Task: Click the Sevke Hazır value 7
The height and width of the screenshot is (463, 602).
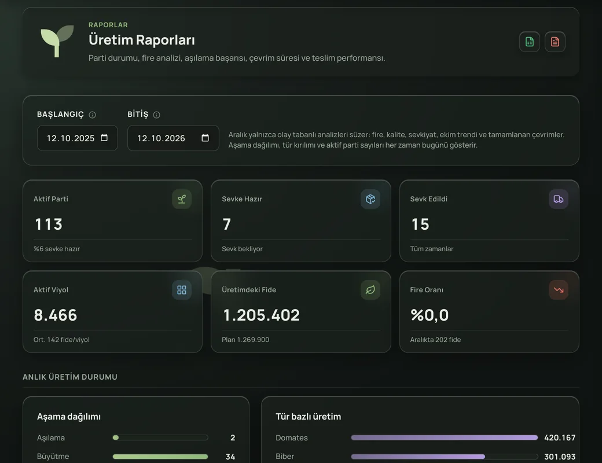Action: (226, 224)
